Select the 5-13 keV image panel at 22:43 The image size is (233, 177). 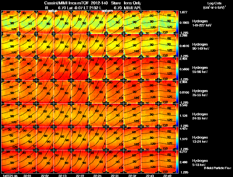coord(150,162)
